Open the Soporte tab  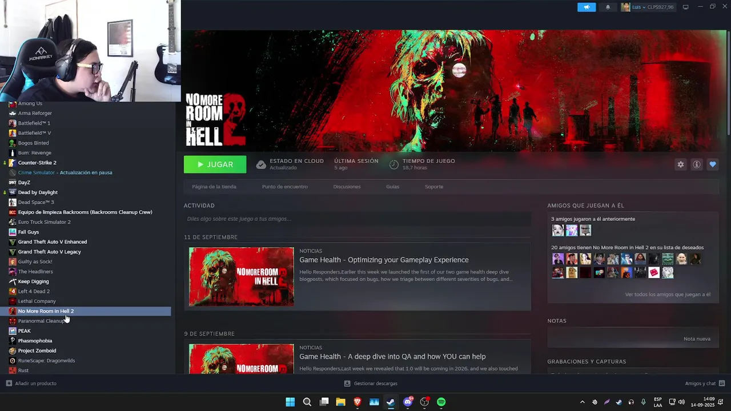pos(434,187)
